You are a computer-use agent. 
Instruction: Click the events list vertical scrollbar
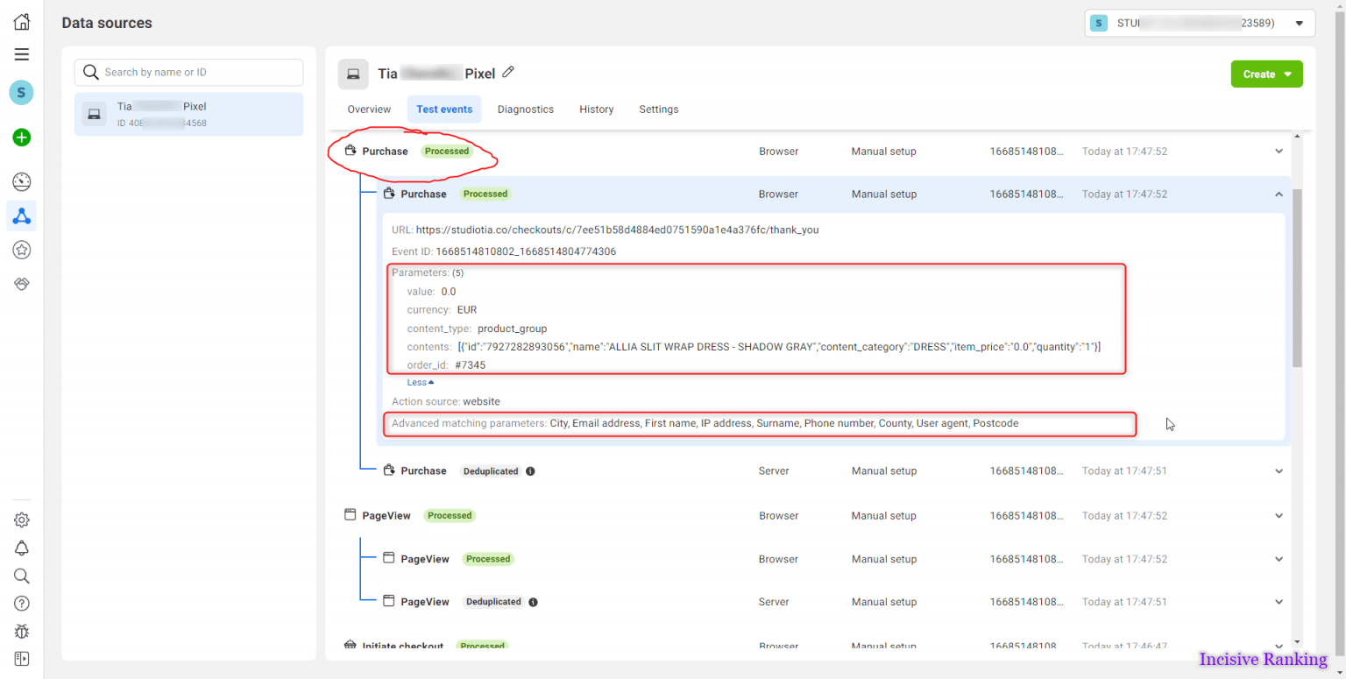point(1298,278)
